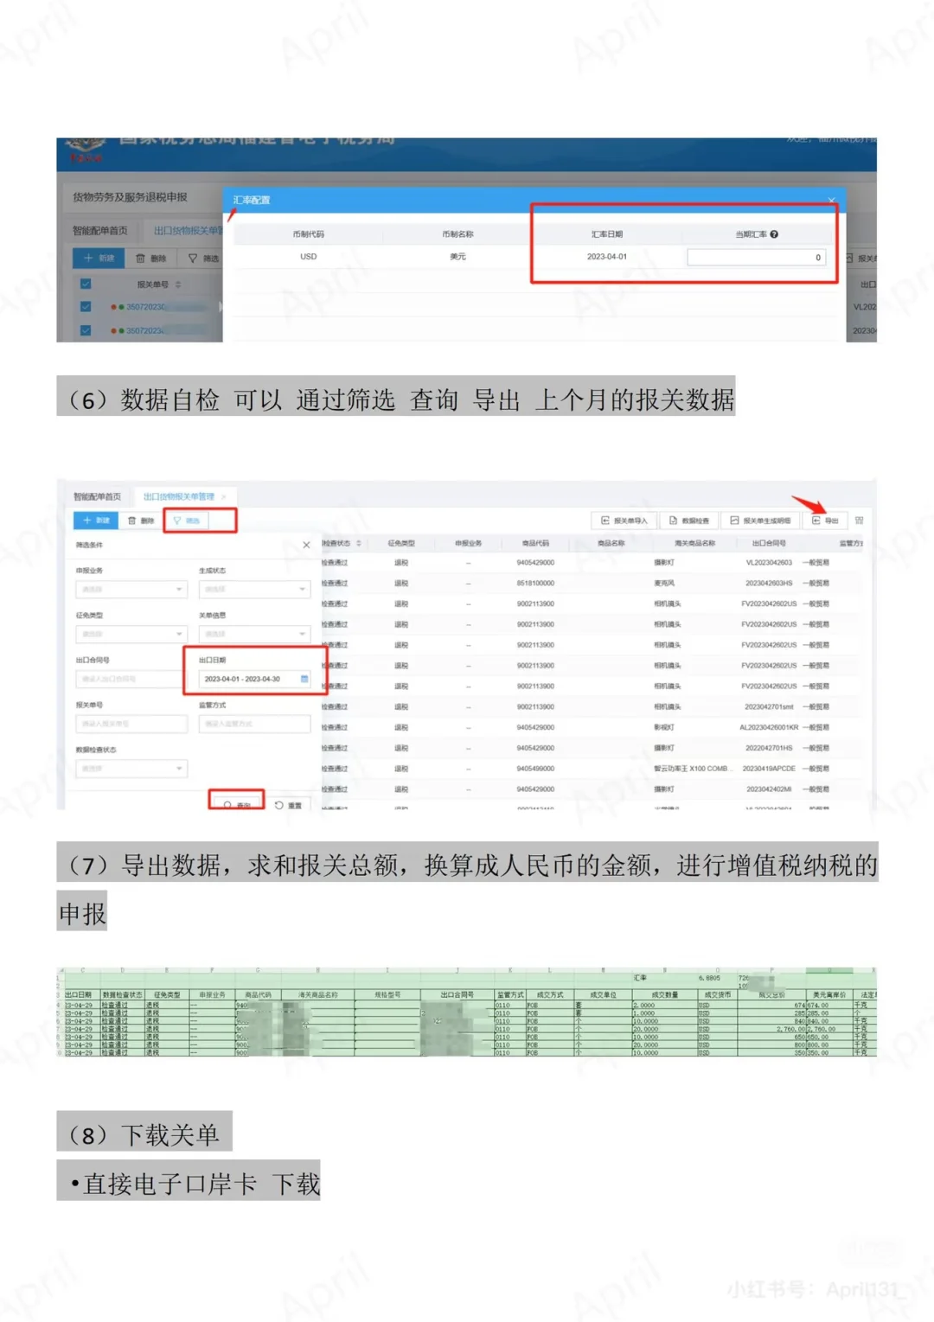Select the 麦克风 product name cell
Viewport: 934px width, 1322px height.
coord(664,584)
